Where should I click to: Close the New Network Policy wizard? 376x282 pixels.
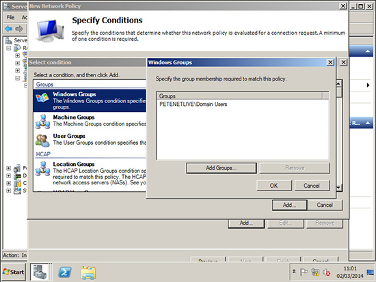tap(343, 6)
